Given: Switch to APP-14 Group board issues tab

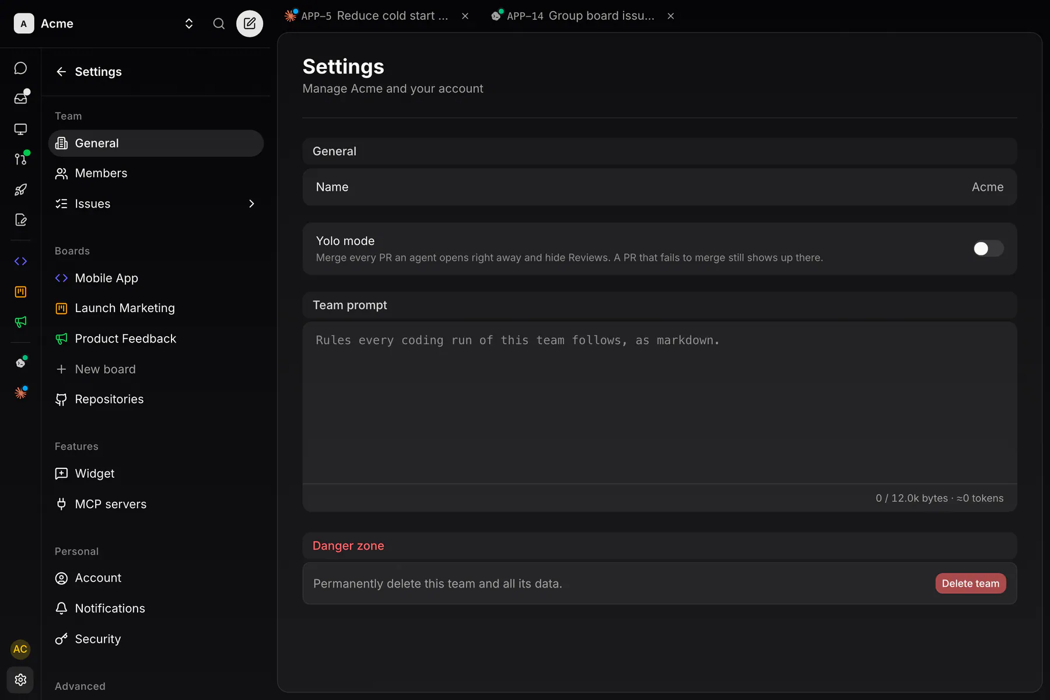Looking at the screenshot, I should click(x=573, y=16).
